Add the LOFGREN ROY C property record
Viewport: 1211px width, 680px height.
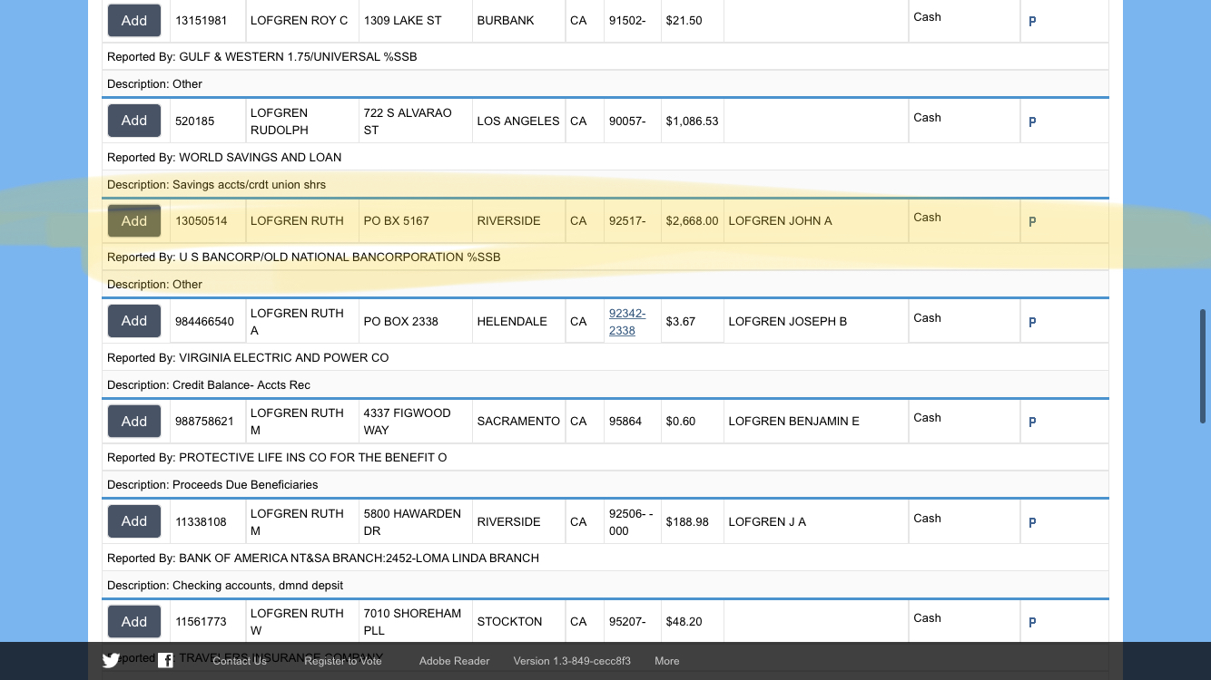[134, 20]
